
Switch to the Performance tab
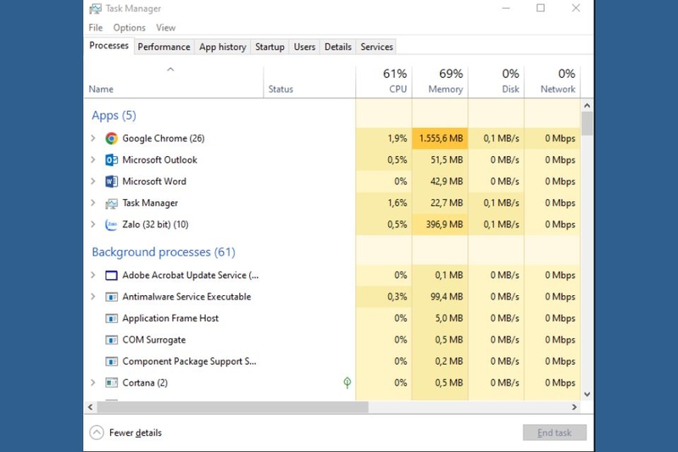pos(164,47)
